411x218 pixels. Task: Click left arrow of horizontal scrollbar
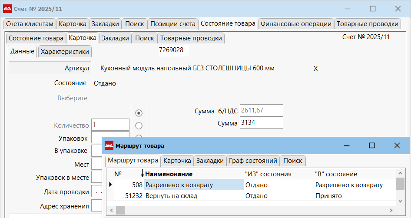[x=111, y=210]
